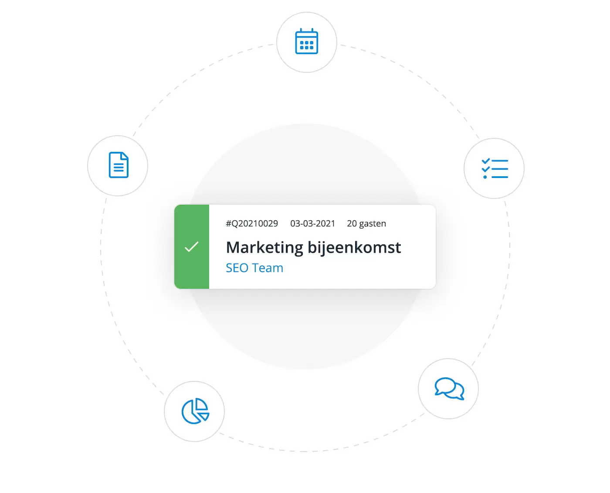
Task: Click the checklist icon on the right
Action: (494, 168)
